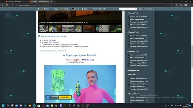Viewport: 193px width, 108px height.
Task: Open the Моды navigation item
Action: point(55,9)
